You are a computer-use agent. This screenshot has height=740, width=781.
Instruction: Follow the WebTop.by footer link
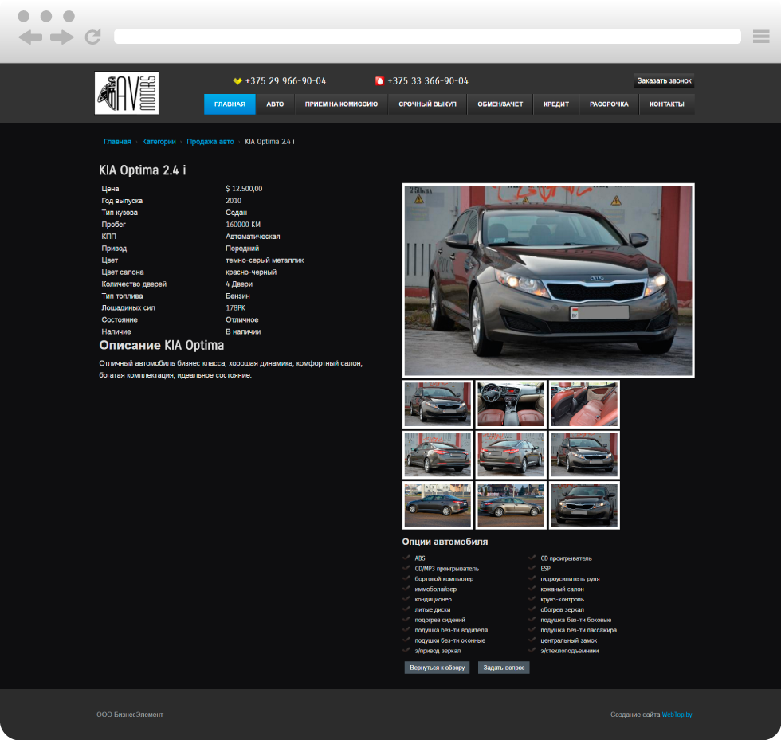(677, 715)
